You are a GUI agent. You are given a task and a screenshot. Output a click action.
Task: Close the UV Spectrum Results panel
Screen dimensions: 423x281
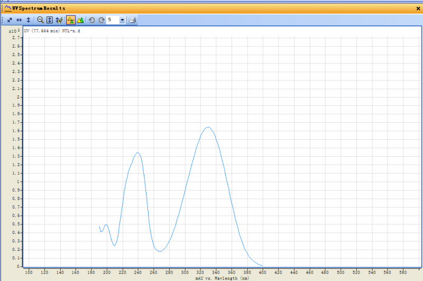point(418,8)
